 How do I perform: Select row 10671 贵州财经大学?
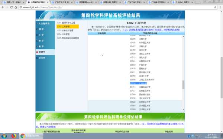(x=140, y=72)
